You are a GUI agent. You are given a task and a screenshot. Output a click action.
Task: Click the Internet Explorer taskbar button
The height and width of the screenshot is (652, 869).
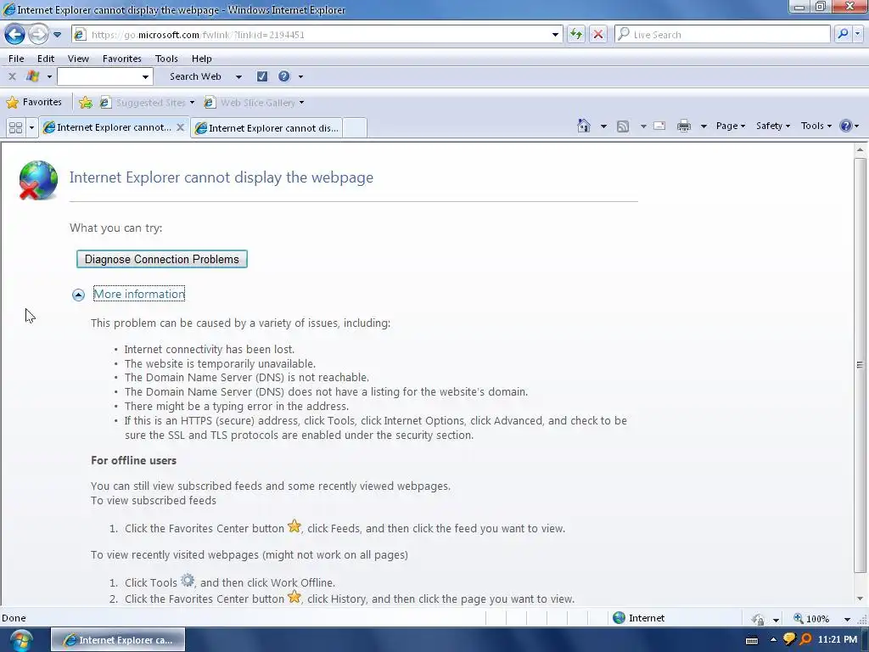118,640
